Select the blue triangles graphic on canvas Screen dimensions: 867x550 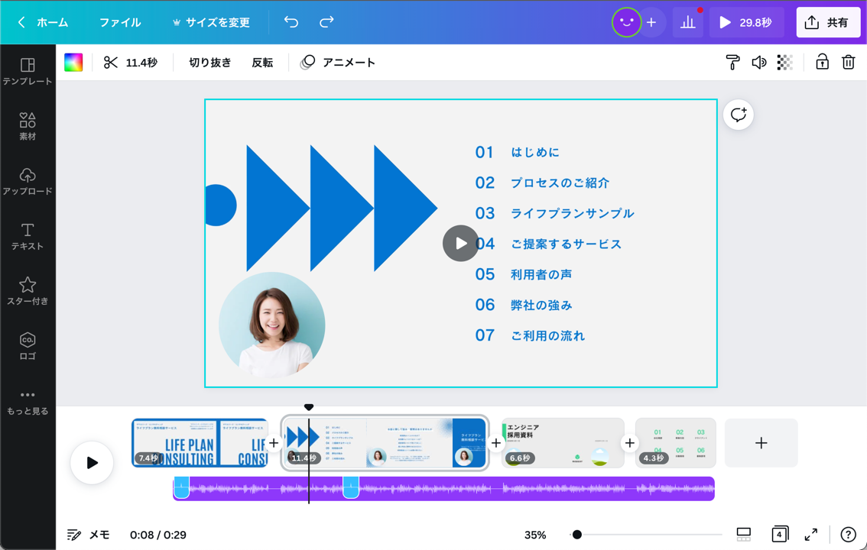[342, 209]
